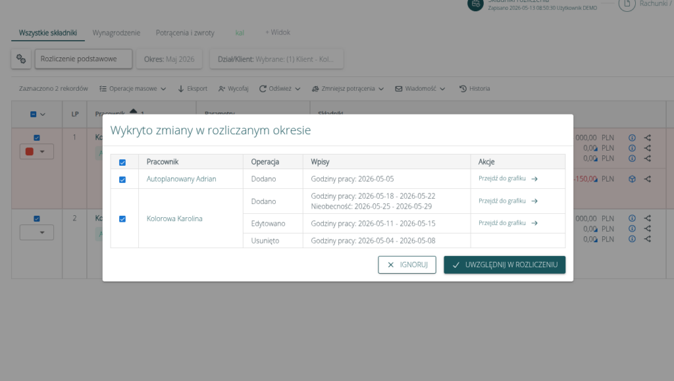Click info icon in row 2 last line
Viewport: 674px width, 381px height.
click(x=632, y=239)
